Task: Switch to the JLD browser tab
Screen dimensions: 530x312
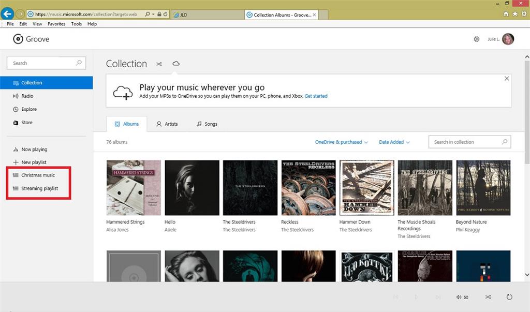Action: point(207,15)
